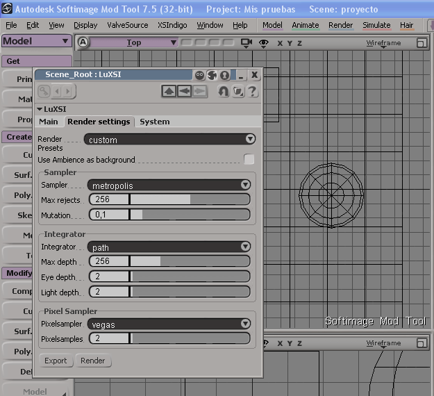
Task: Toggle the Z axis in the Top viewport
Action: tap(299, 43)
